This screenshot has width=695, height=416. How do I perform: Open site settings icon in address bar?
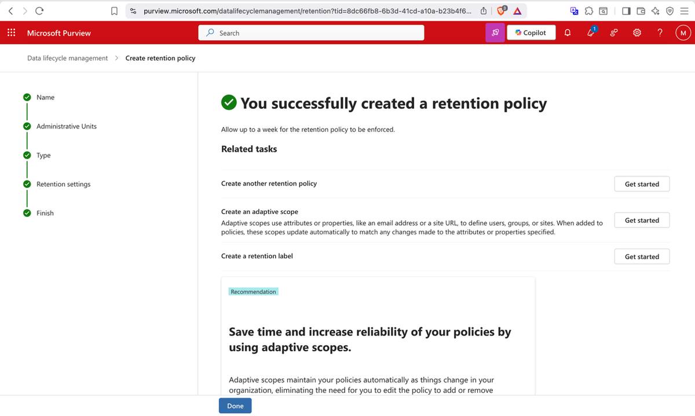click(x=133, y=10)
